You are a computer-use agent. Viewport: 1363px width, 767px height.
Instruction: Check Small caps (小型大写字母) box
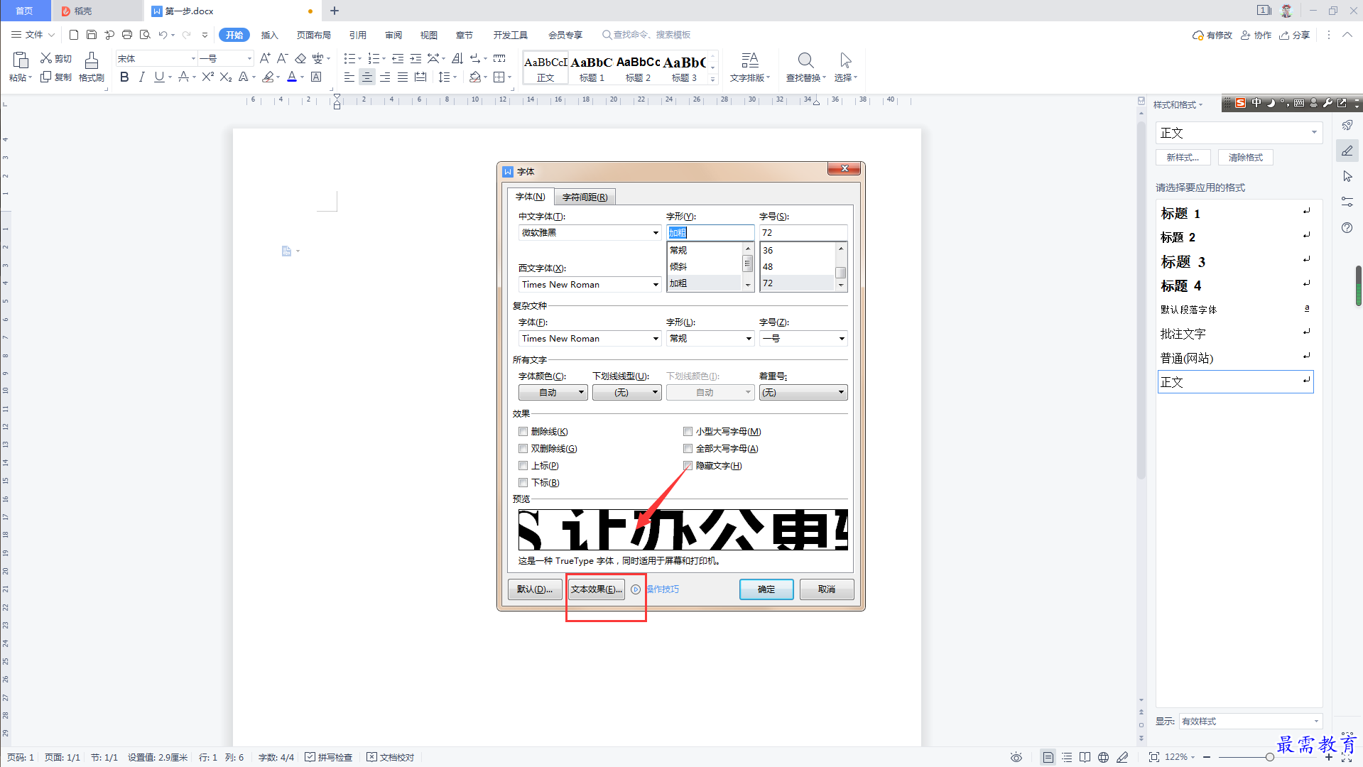tap(688, 432)
